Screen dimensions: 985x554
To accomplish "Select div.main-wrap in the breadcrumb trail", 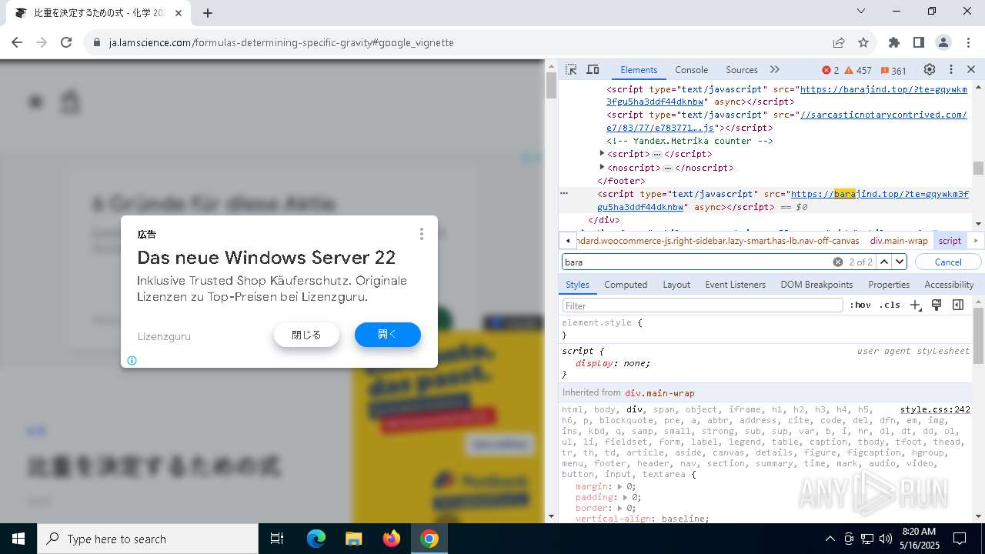I will [899, 241].
